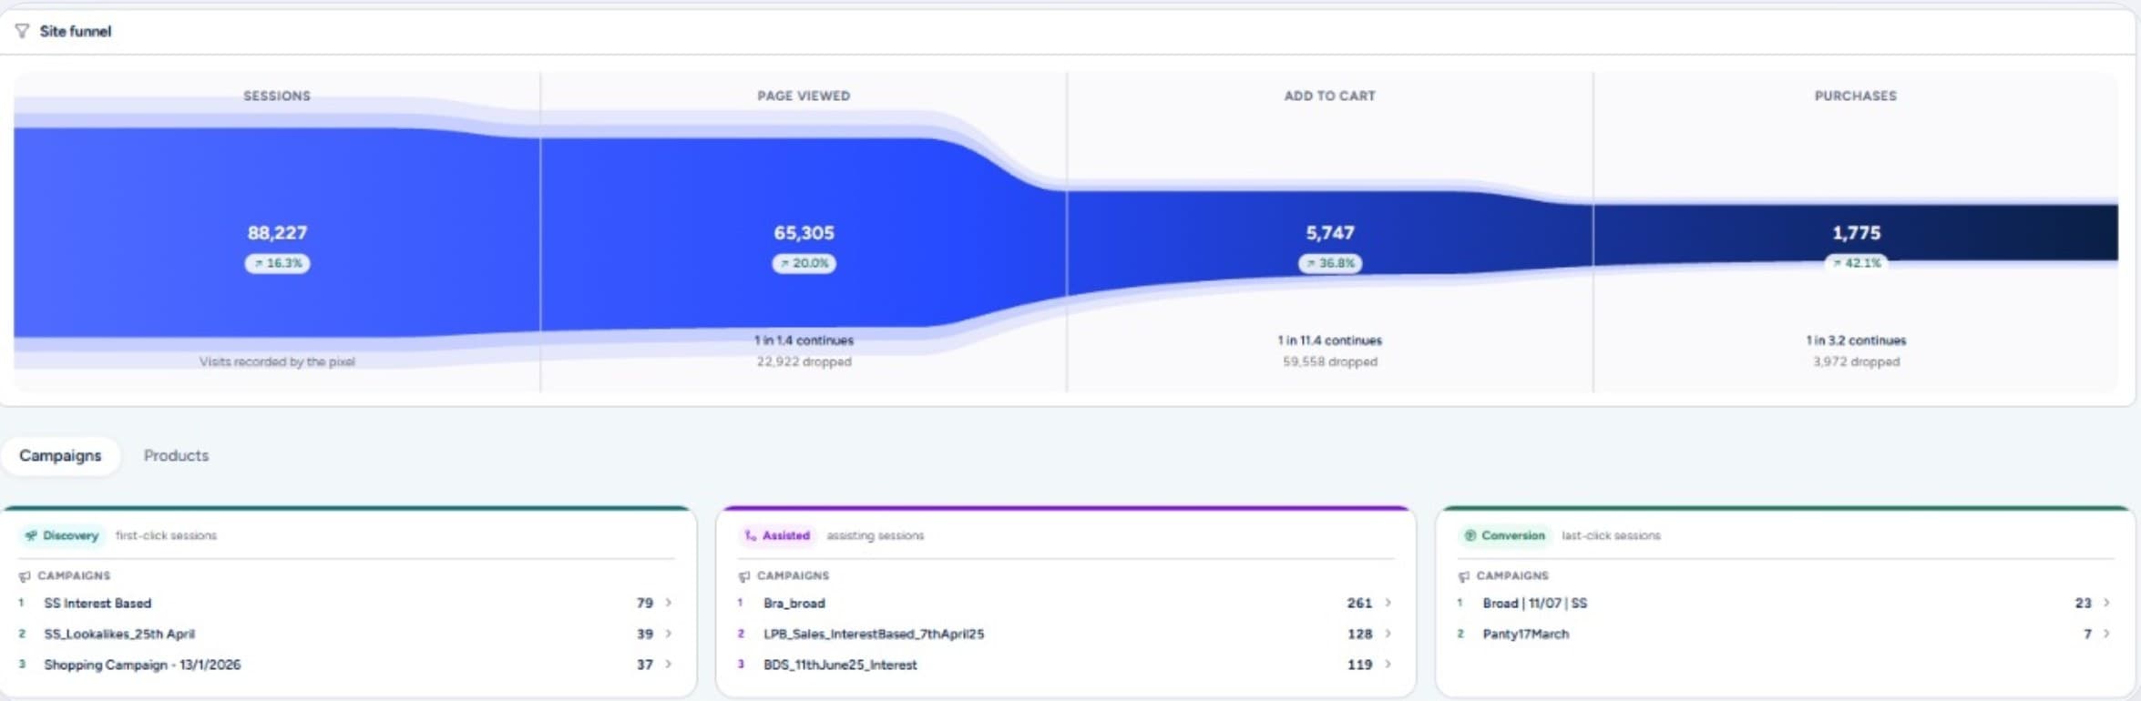Click 'Visits recorded by the pixel' caption
The width and height of the screenshot is (2141, 701).
tap(277, 361)
